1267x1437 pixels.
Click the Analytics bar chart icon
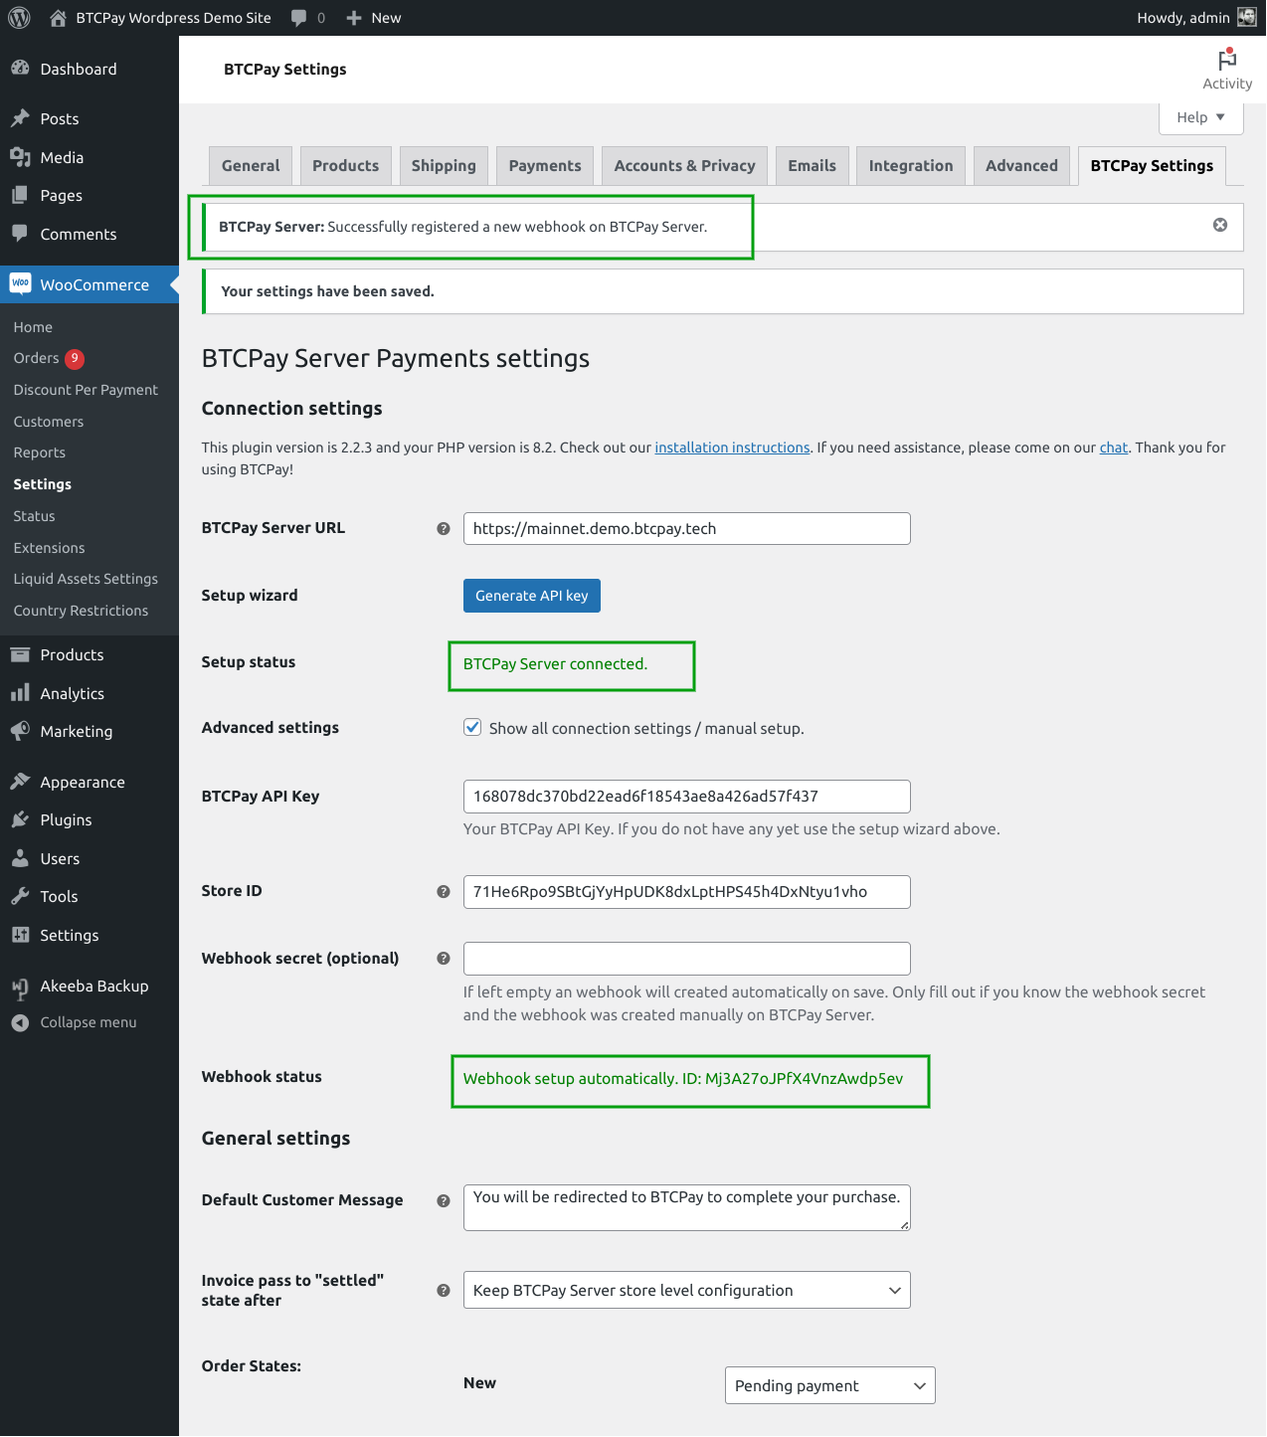pos(20,693)
